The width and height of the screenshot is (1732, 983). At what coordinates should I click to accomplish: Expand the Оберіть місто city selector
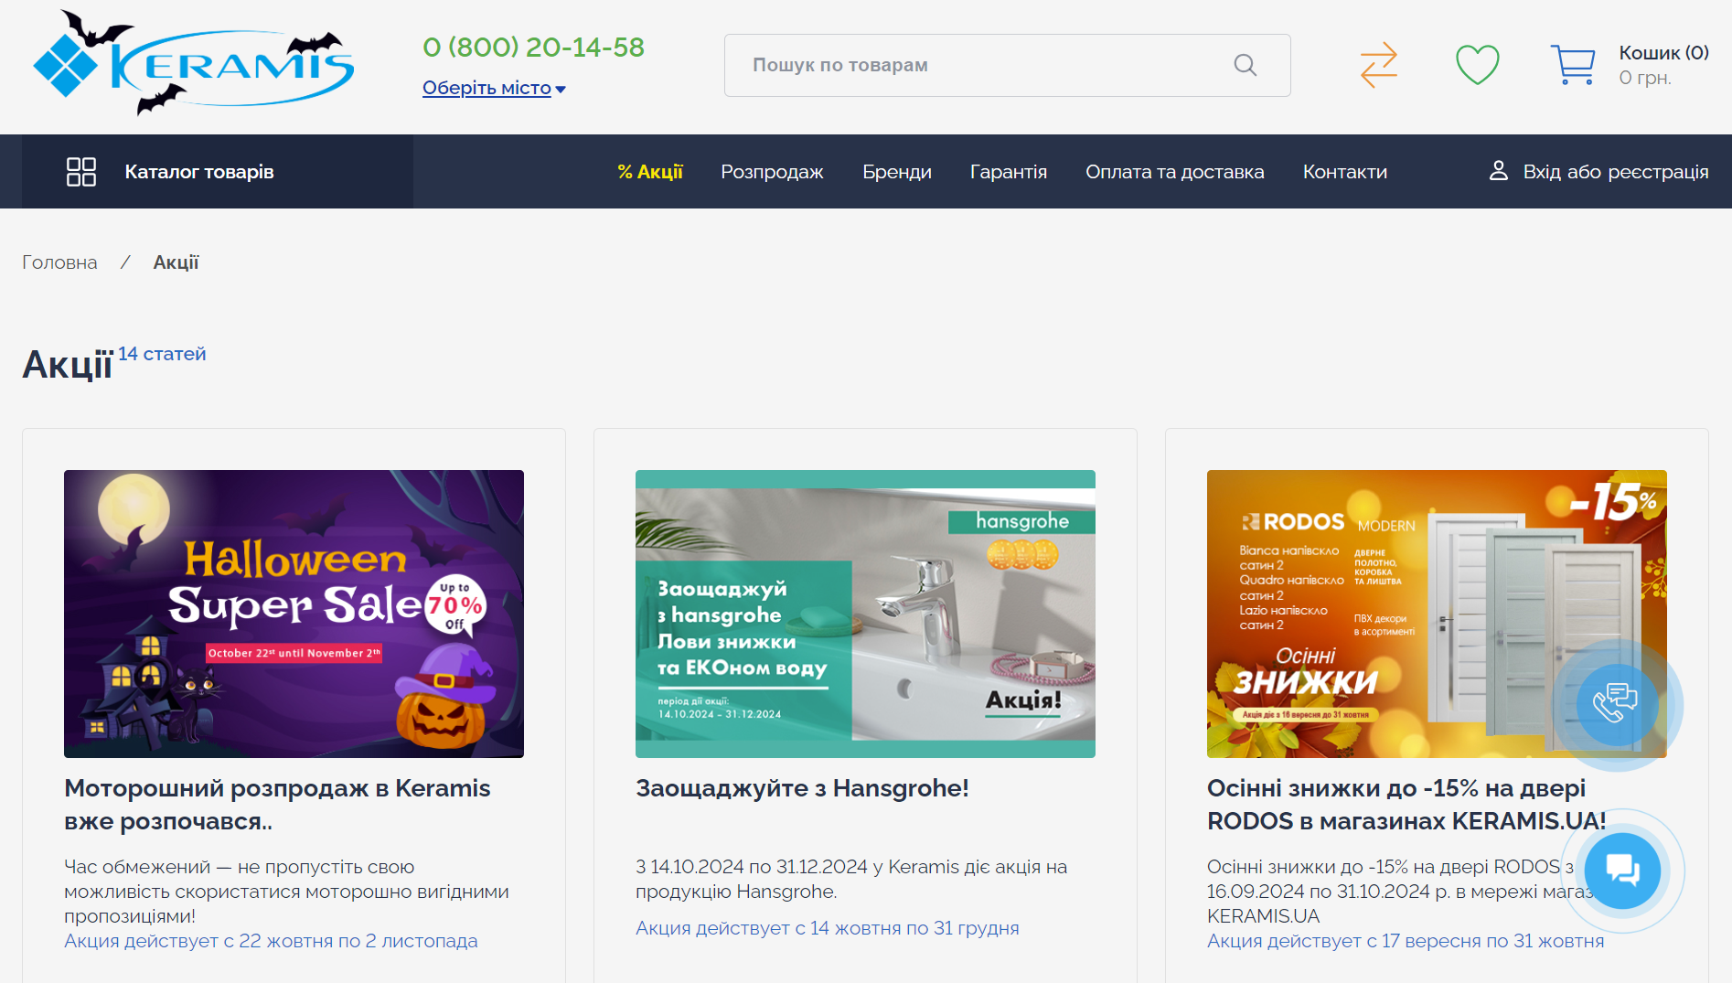(494, 88)
